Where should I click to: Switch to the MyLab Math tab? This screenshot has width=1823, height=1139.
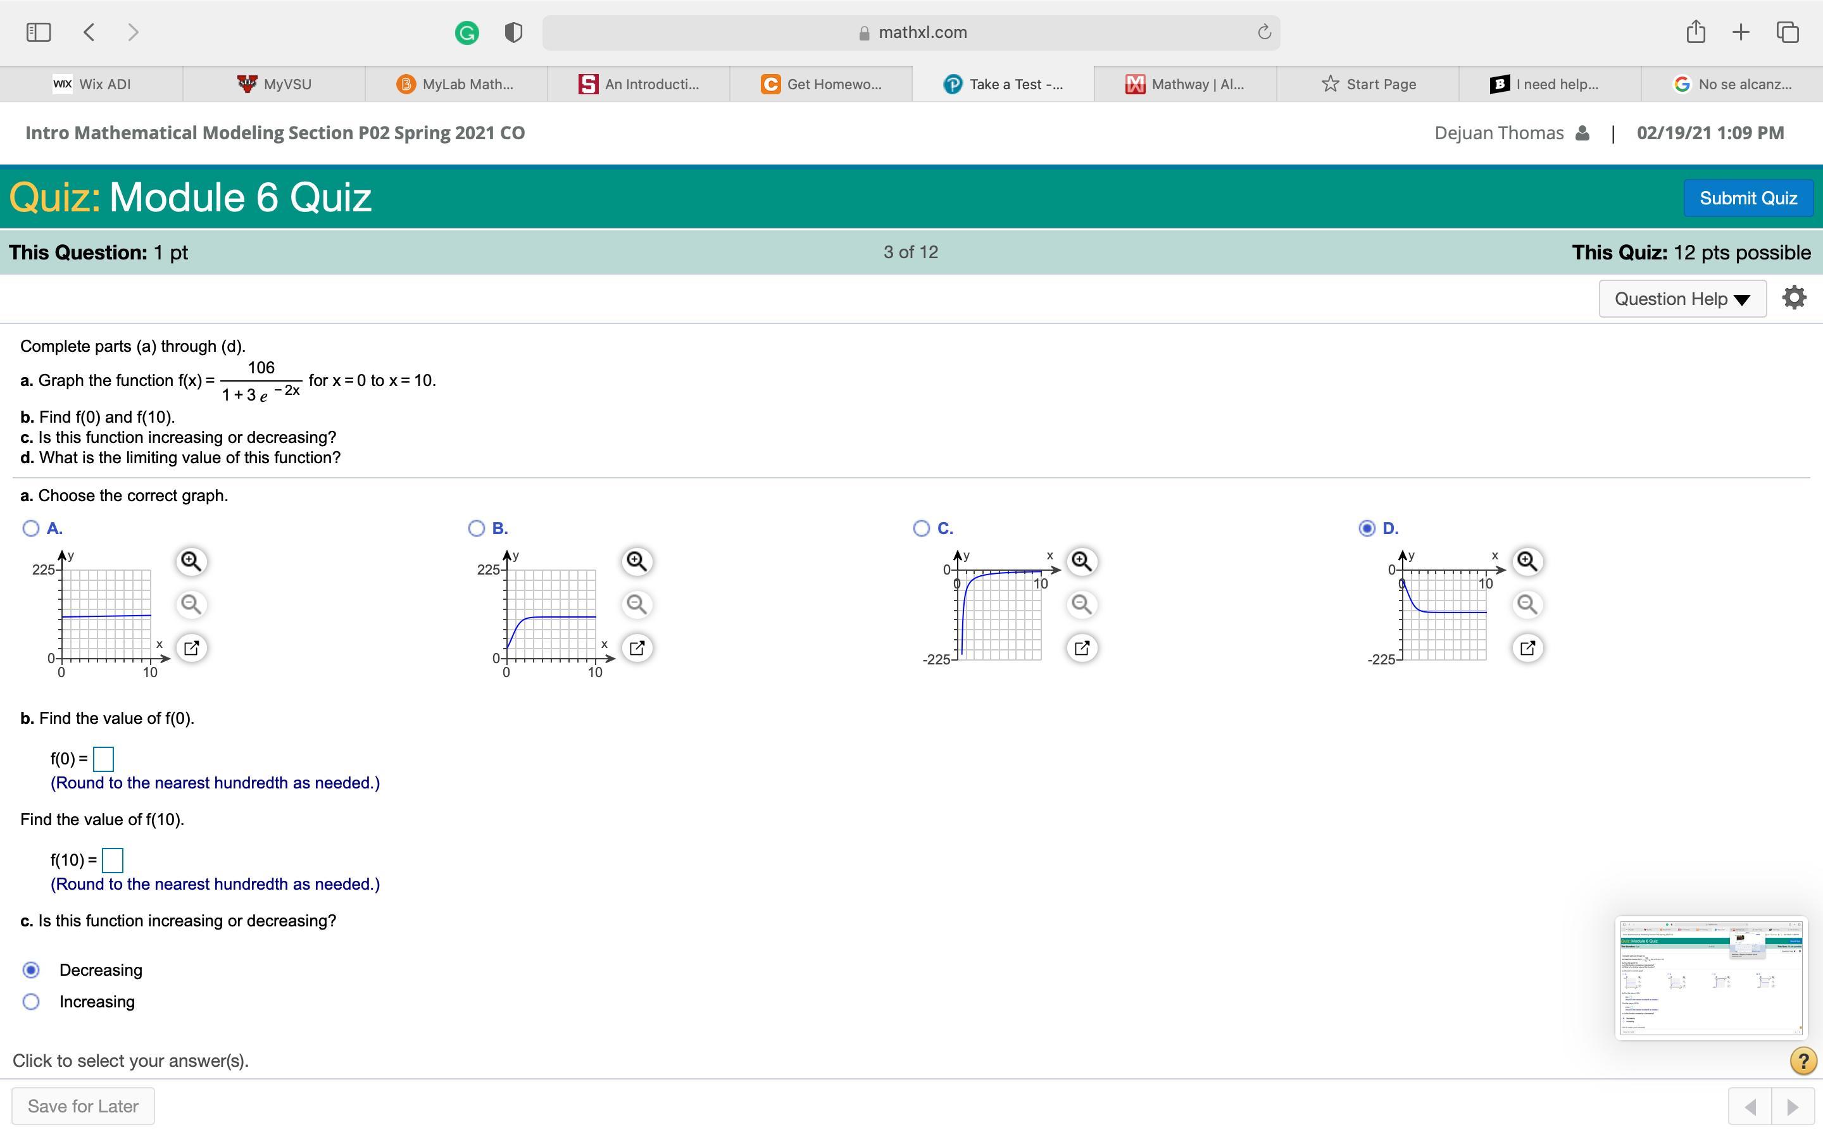point(456,84)
